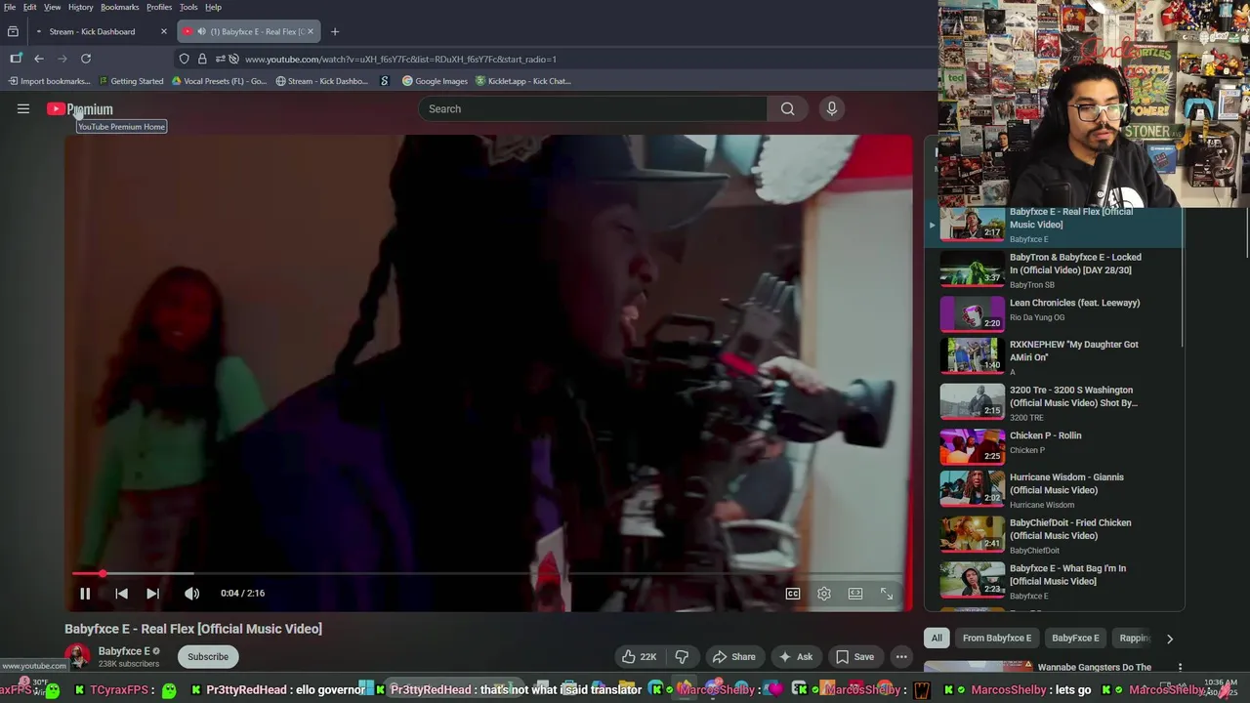Open the browser Bookmarks menu
The image size is (1250, 703).
(x=119, y=7)
